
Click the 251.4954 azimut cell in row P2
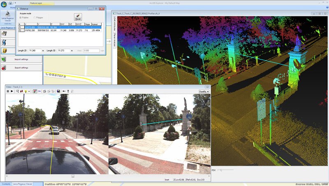96,30
